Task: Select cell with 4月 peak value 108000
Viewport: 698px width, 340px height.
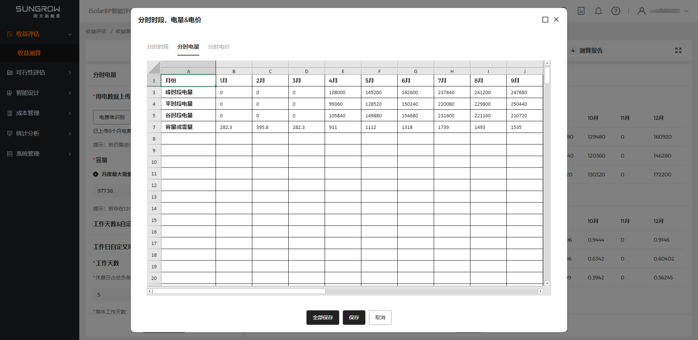Action: tap(343, 93)
